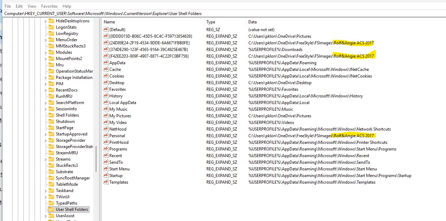Click the string icon of the History value

[x=106, y=96]
